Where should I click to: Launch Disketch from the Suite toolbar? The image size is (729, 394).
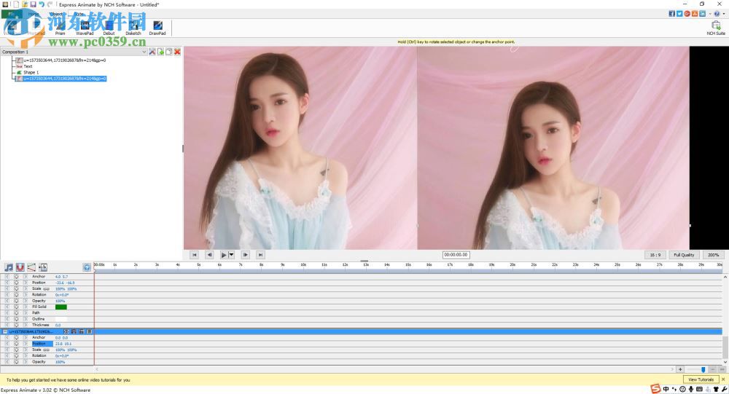[x=133, y=28]
